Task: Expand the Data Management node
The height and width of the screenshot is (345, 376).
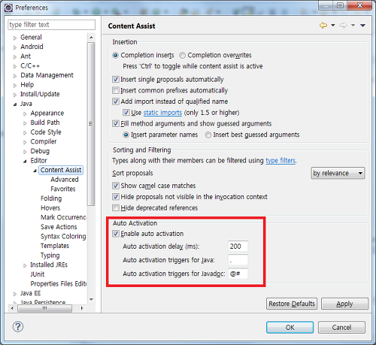Action: [15, 76]
